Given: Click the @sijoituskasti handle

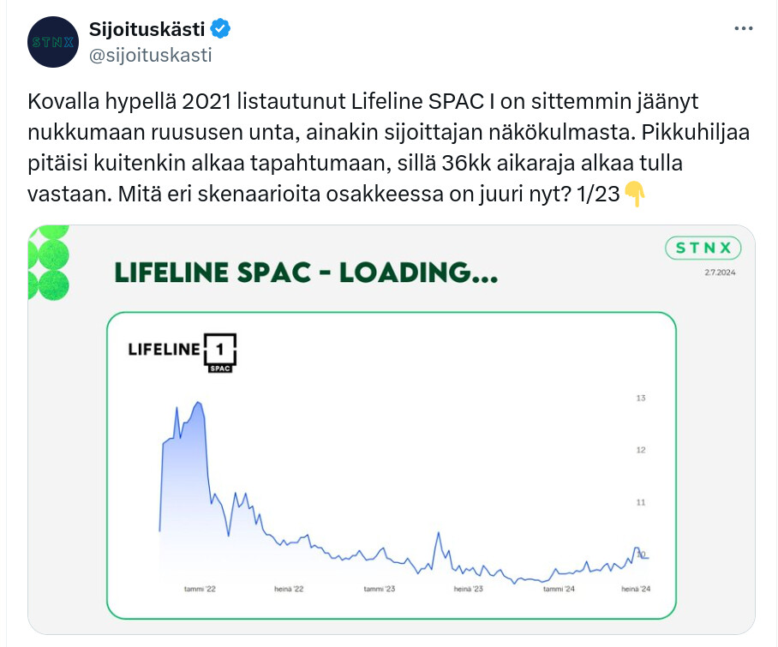Looking at the screenshot, I should (x=150, y=56).
